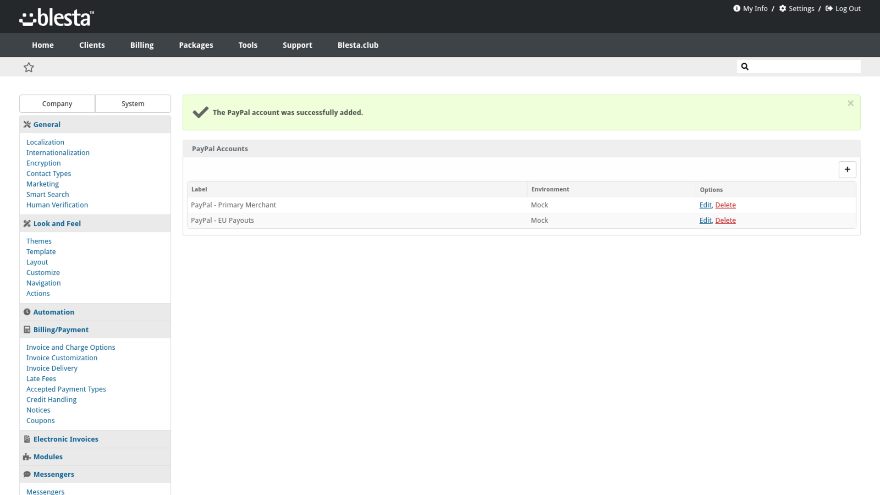Open the Blesta.club menu

tap(358, 45)
